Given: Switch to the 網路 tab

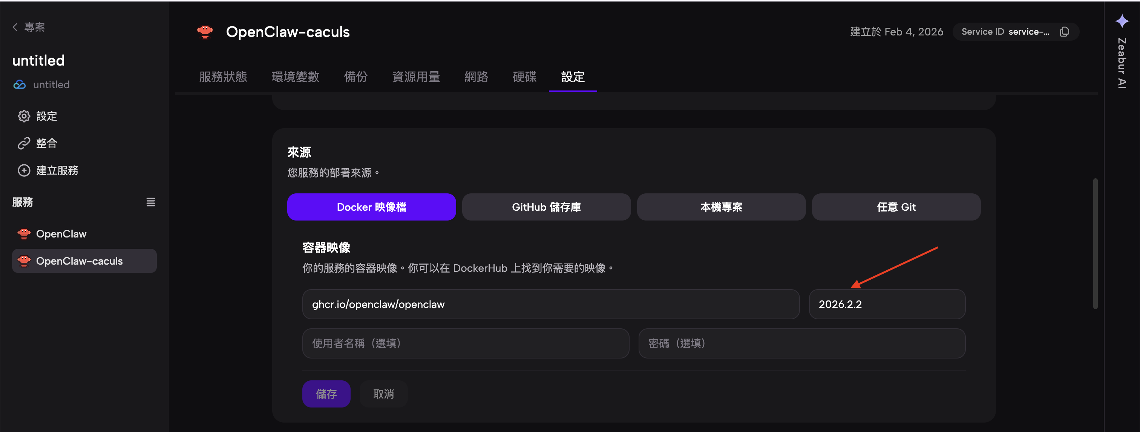Looking at the screenshot, I should click(477, 77).
